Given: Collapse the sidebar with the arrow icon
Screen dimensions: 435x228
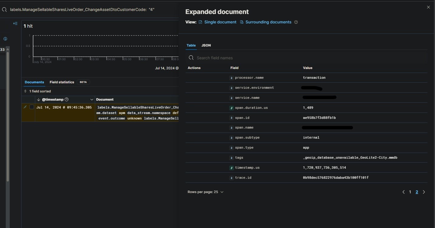Looking at the screenshot, I should point(15,23).
